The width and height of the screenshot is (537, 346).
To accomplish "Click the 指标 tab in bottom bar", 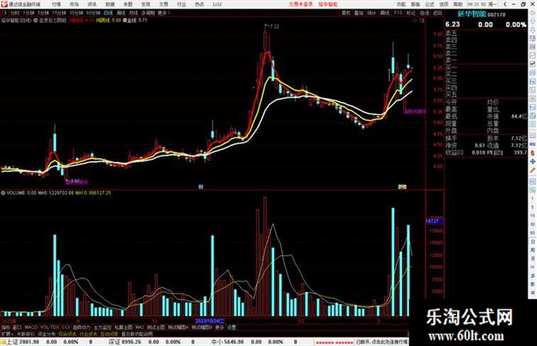I will coord(6,327).
